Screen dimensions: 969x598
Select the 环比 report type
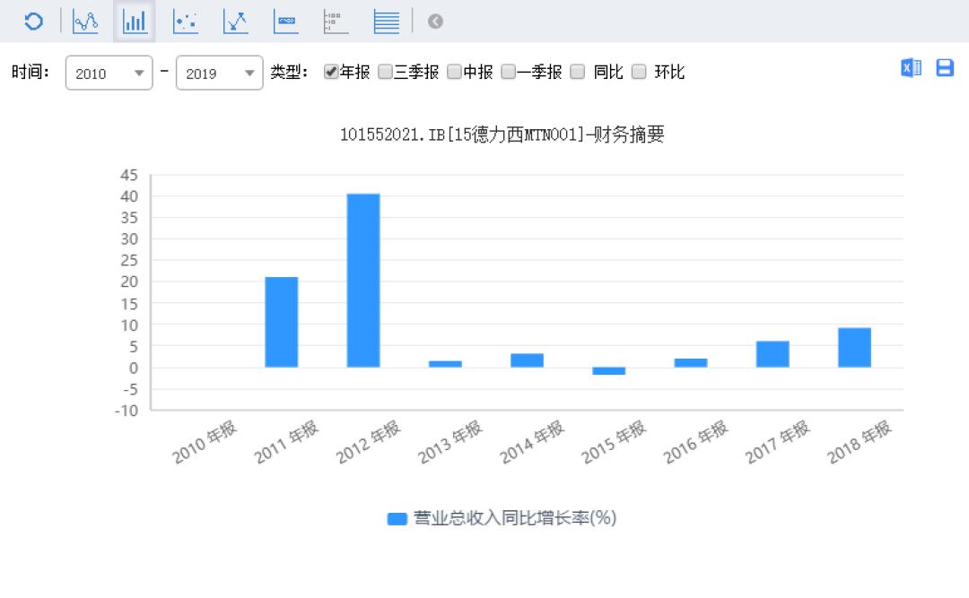[639, 72]
